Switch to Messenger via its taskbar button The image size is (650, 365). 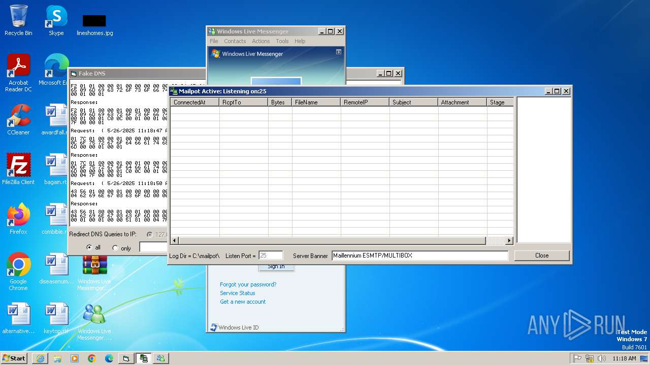tap(161, 358)
